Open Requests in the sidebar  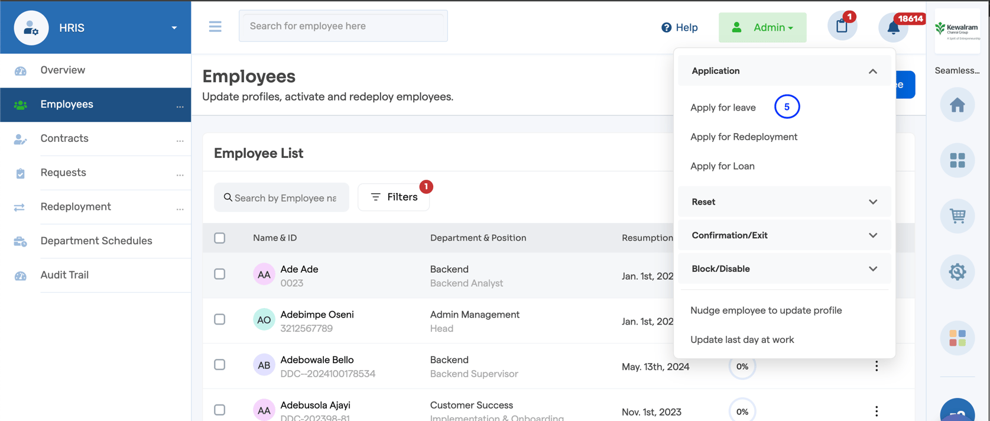click(x=63, y=173)
